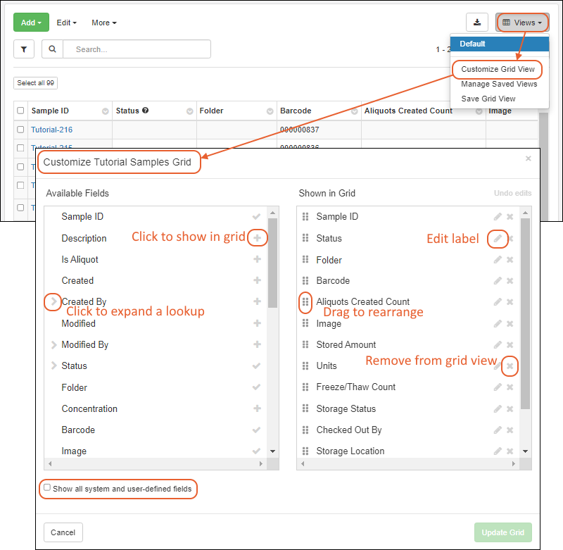Click the pencil icon for Status label
This screenshot has width=563, height=550.
pyautogui.click(x=498, y=239)
